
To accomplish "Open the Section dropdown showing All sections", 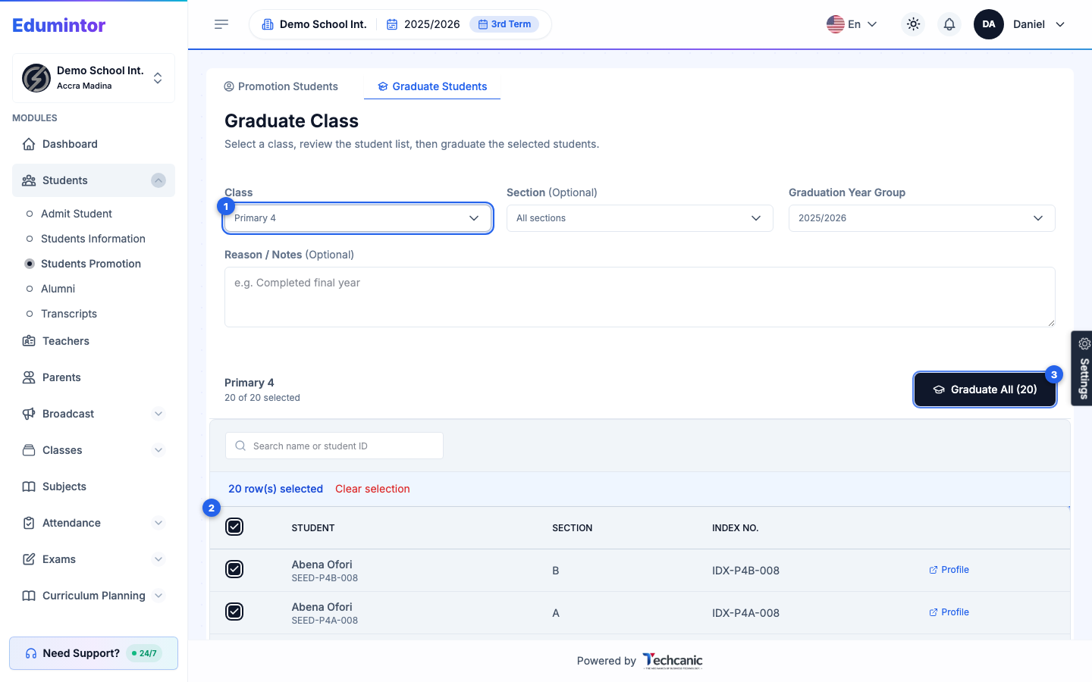I will [640, 218].
